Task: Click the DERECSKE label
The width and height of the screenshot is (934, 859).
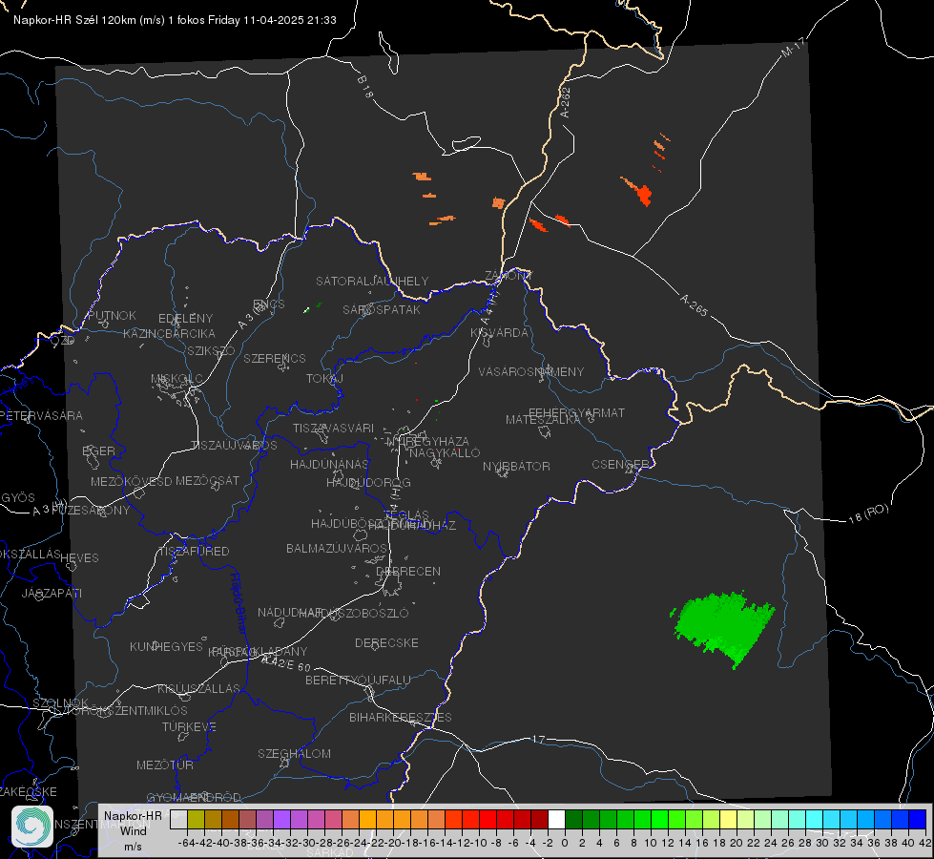Action: click(x=386, y=642)
